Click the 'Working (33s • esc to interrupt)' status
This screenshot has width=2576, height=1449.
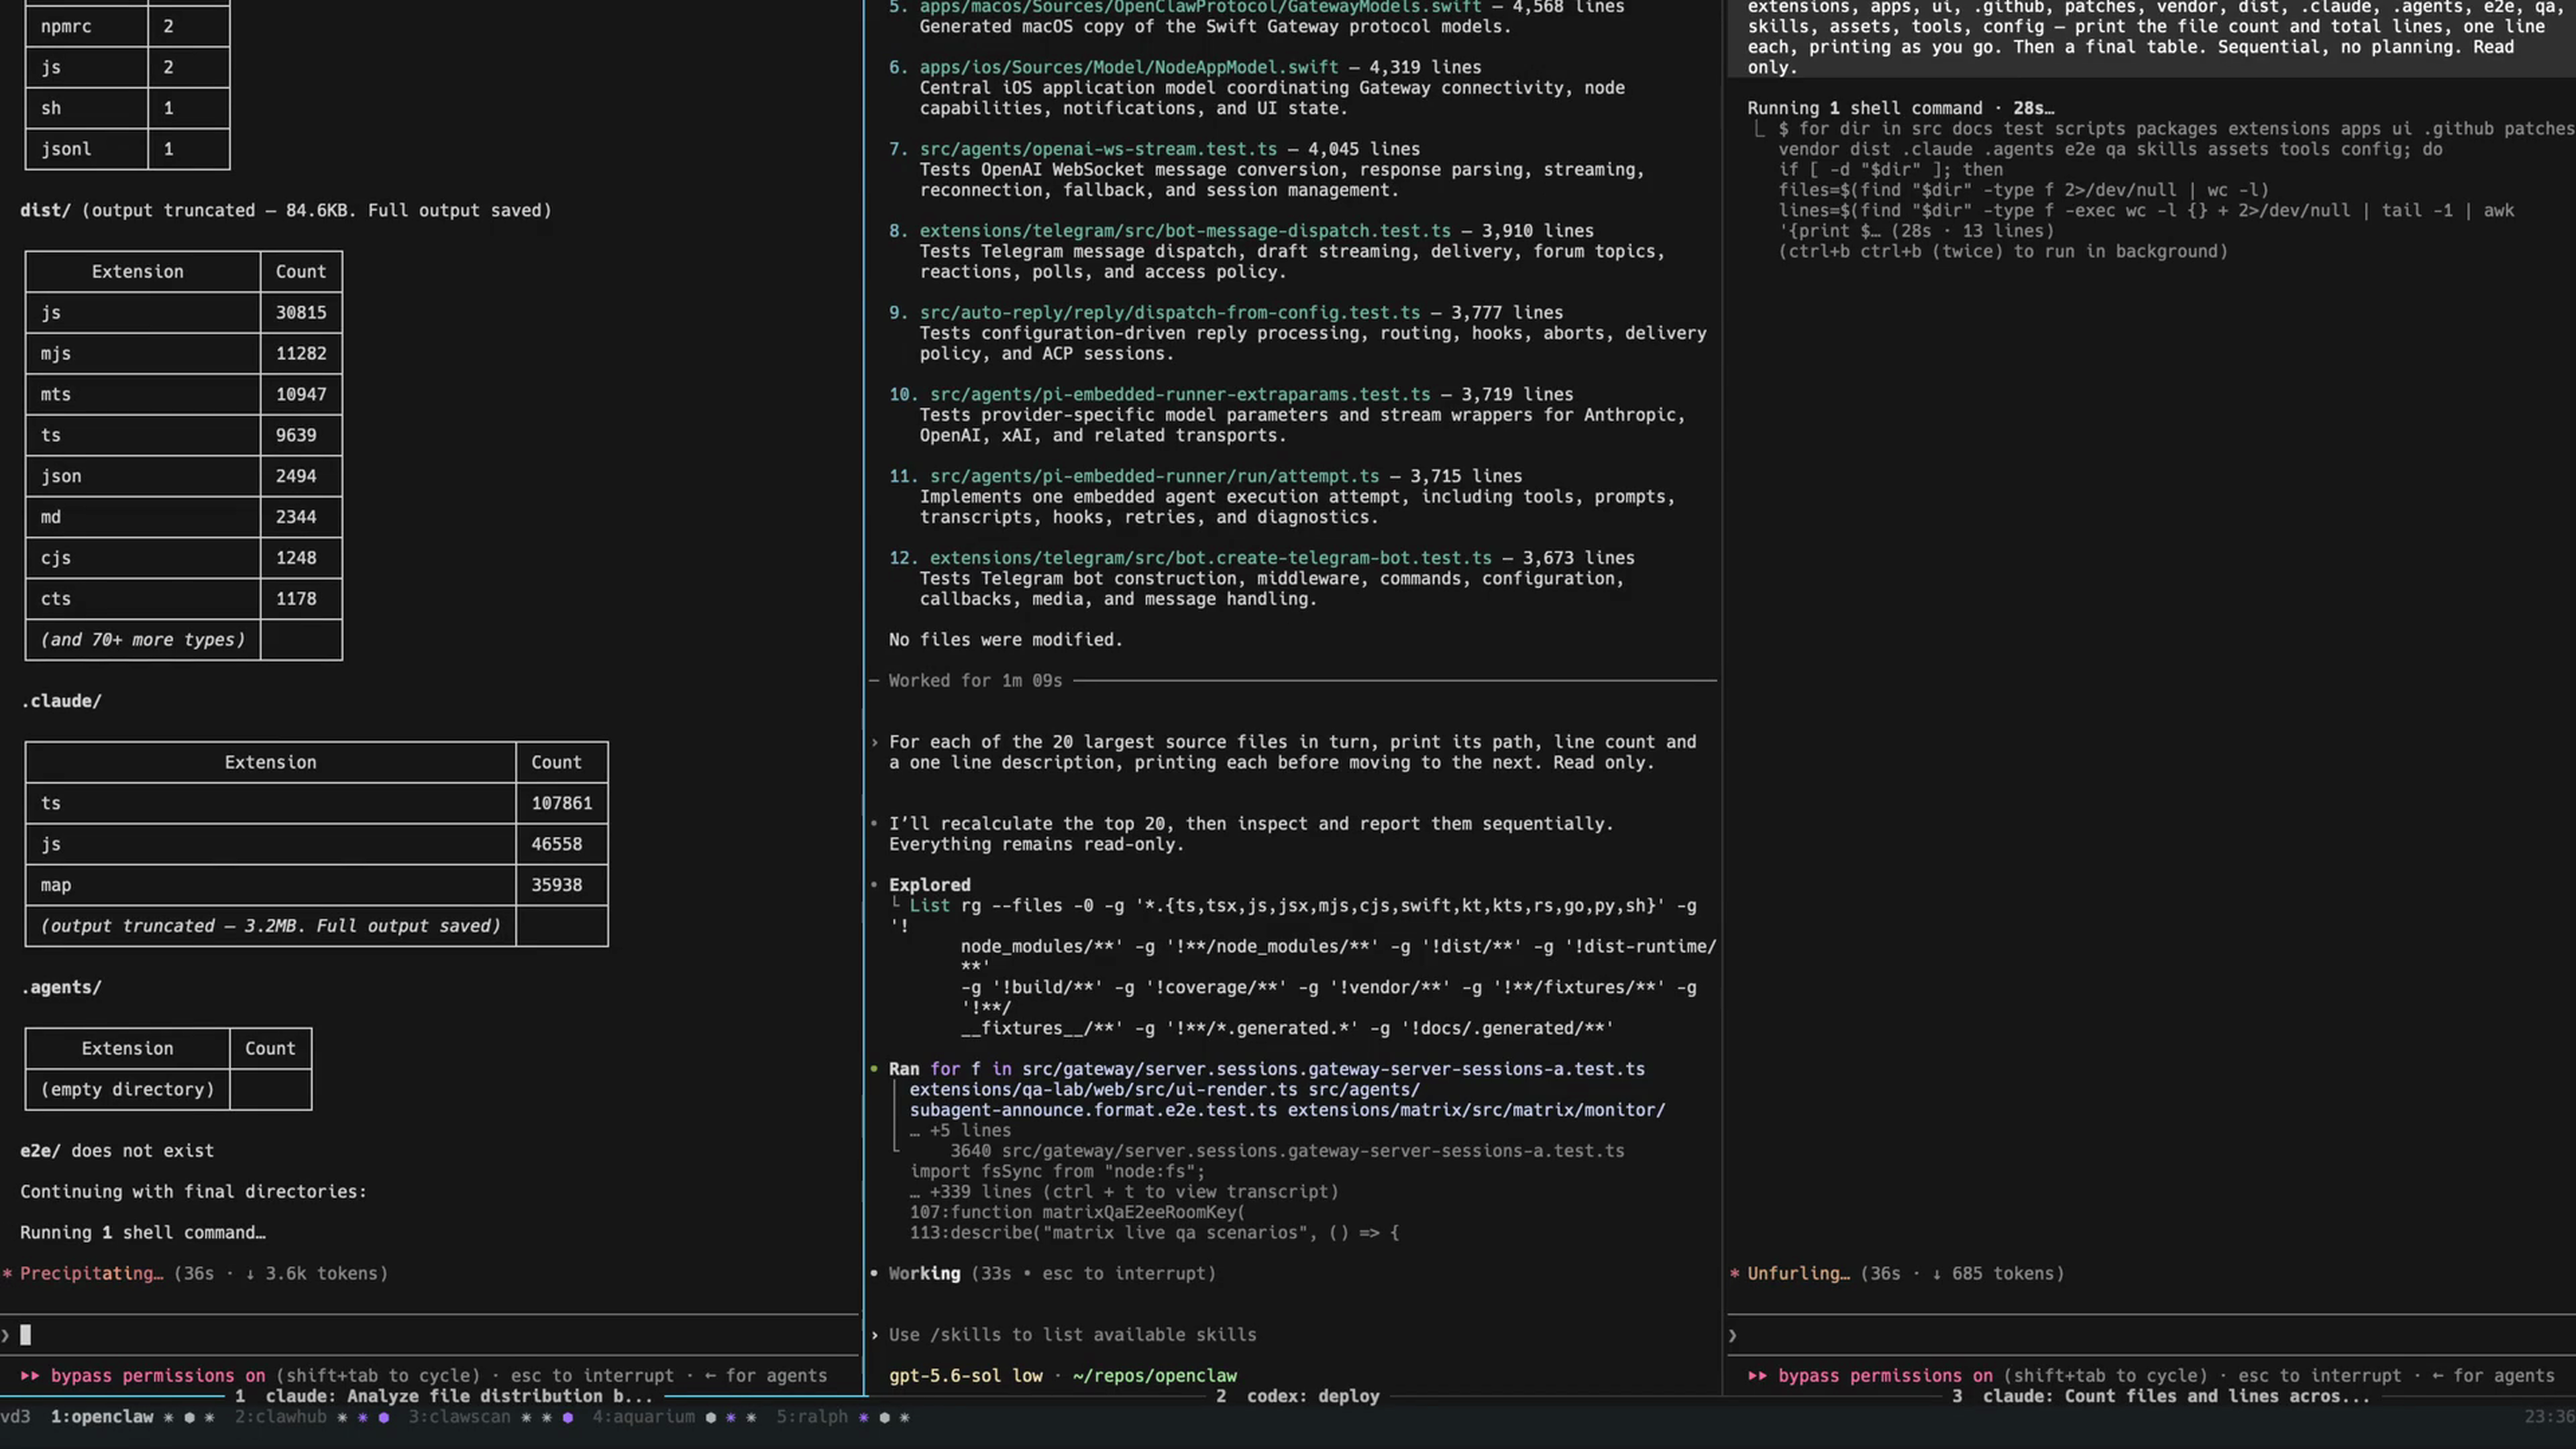coord(1052,1274)
